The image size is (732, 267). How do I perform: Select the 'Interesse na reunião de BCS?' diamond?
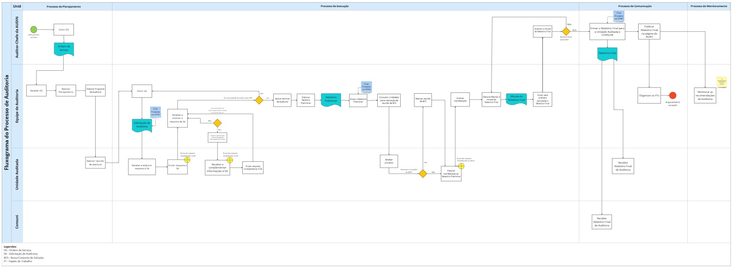423,174
